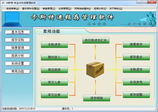Click the app logo icon in title bar

3,3
